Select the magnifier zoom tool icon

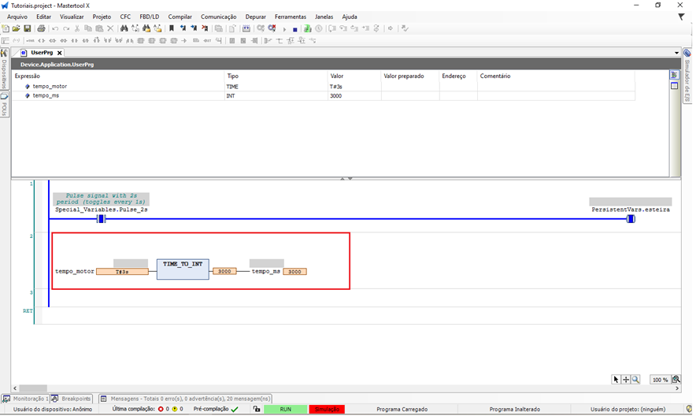coord(635,379)
